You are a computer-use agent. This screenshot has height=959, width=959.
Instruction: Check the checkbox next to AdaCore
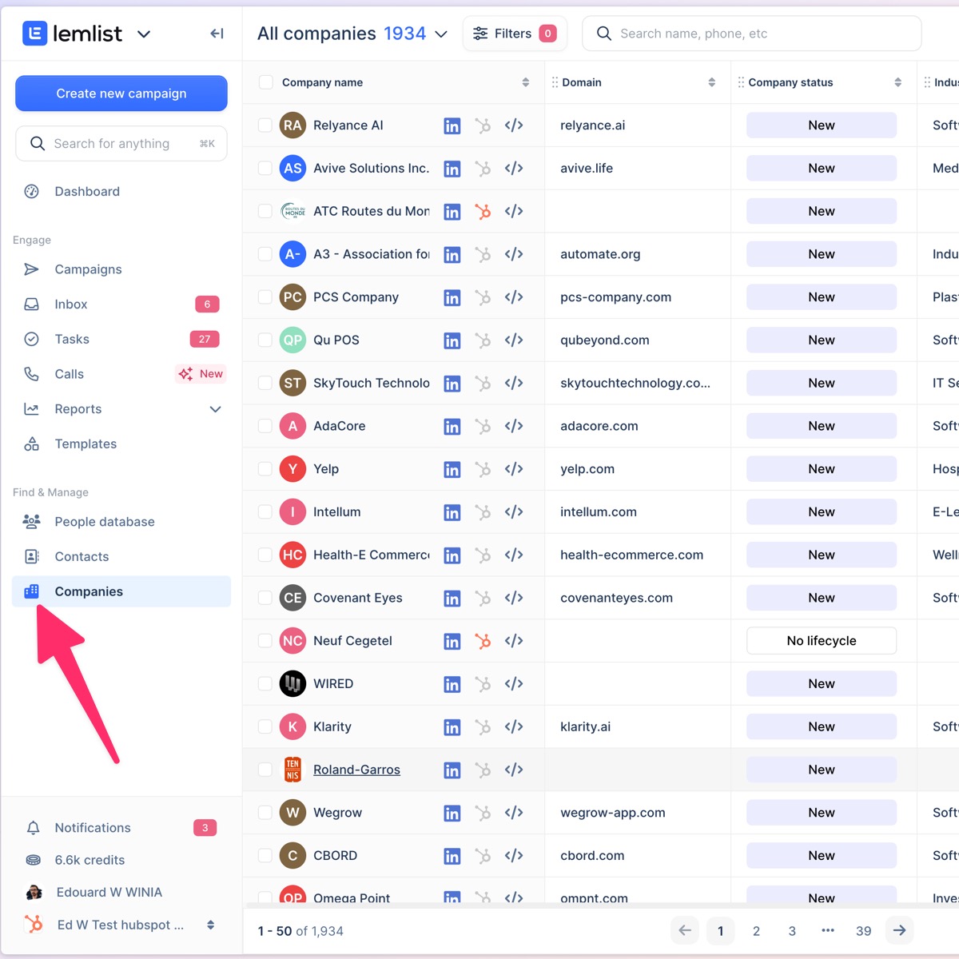coord(265,426)
